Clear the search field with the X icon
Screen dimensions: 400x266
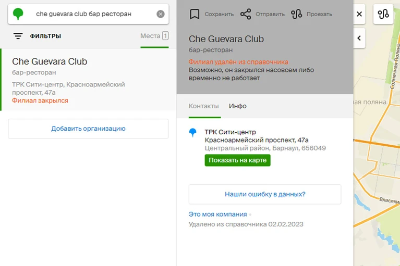point(161,14)
